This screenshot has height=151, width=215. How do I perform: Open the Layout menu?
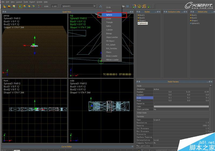click(19, 2)
